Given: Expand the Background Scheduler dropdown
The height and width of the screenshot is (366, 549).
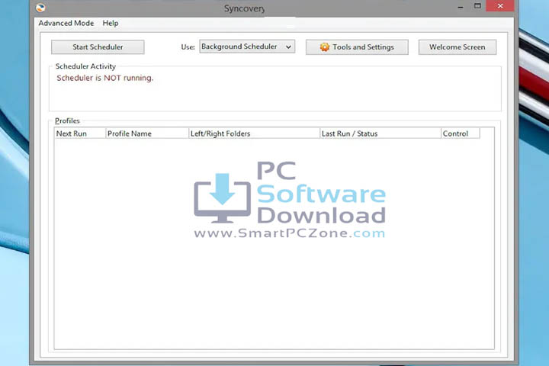Looking at the screenshot, I should coord(247,47).
